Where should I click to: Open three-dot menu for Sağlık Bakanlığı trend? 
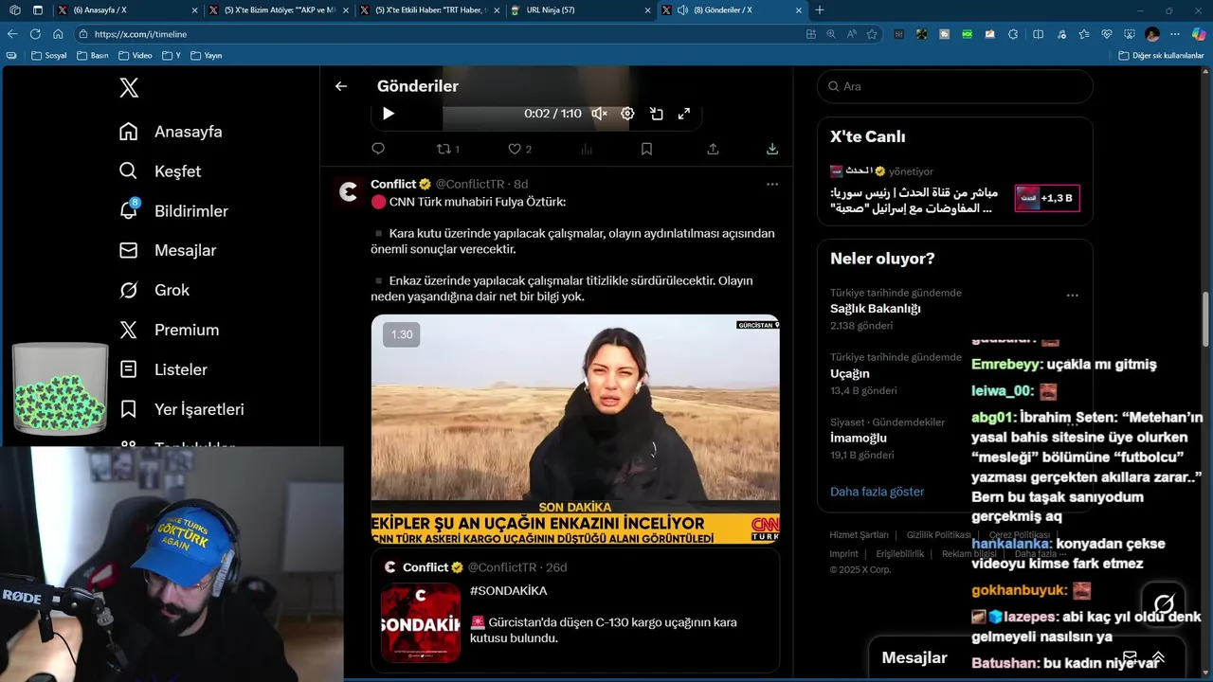click(x=1072, y=296)
